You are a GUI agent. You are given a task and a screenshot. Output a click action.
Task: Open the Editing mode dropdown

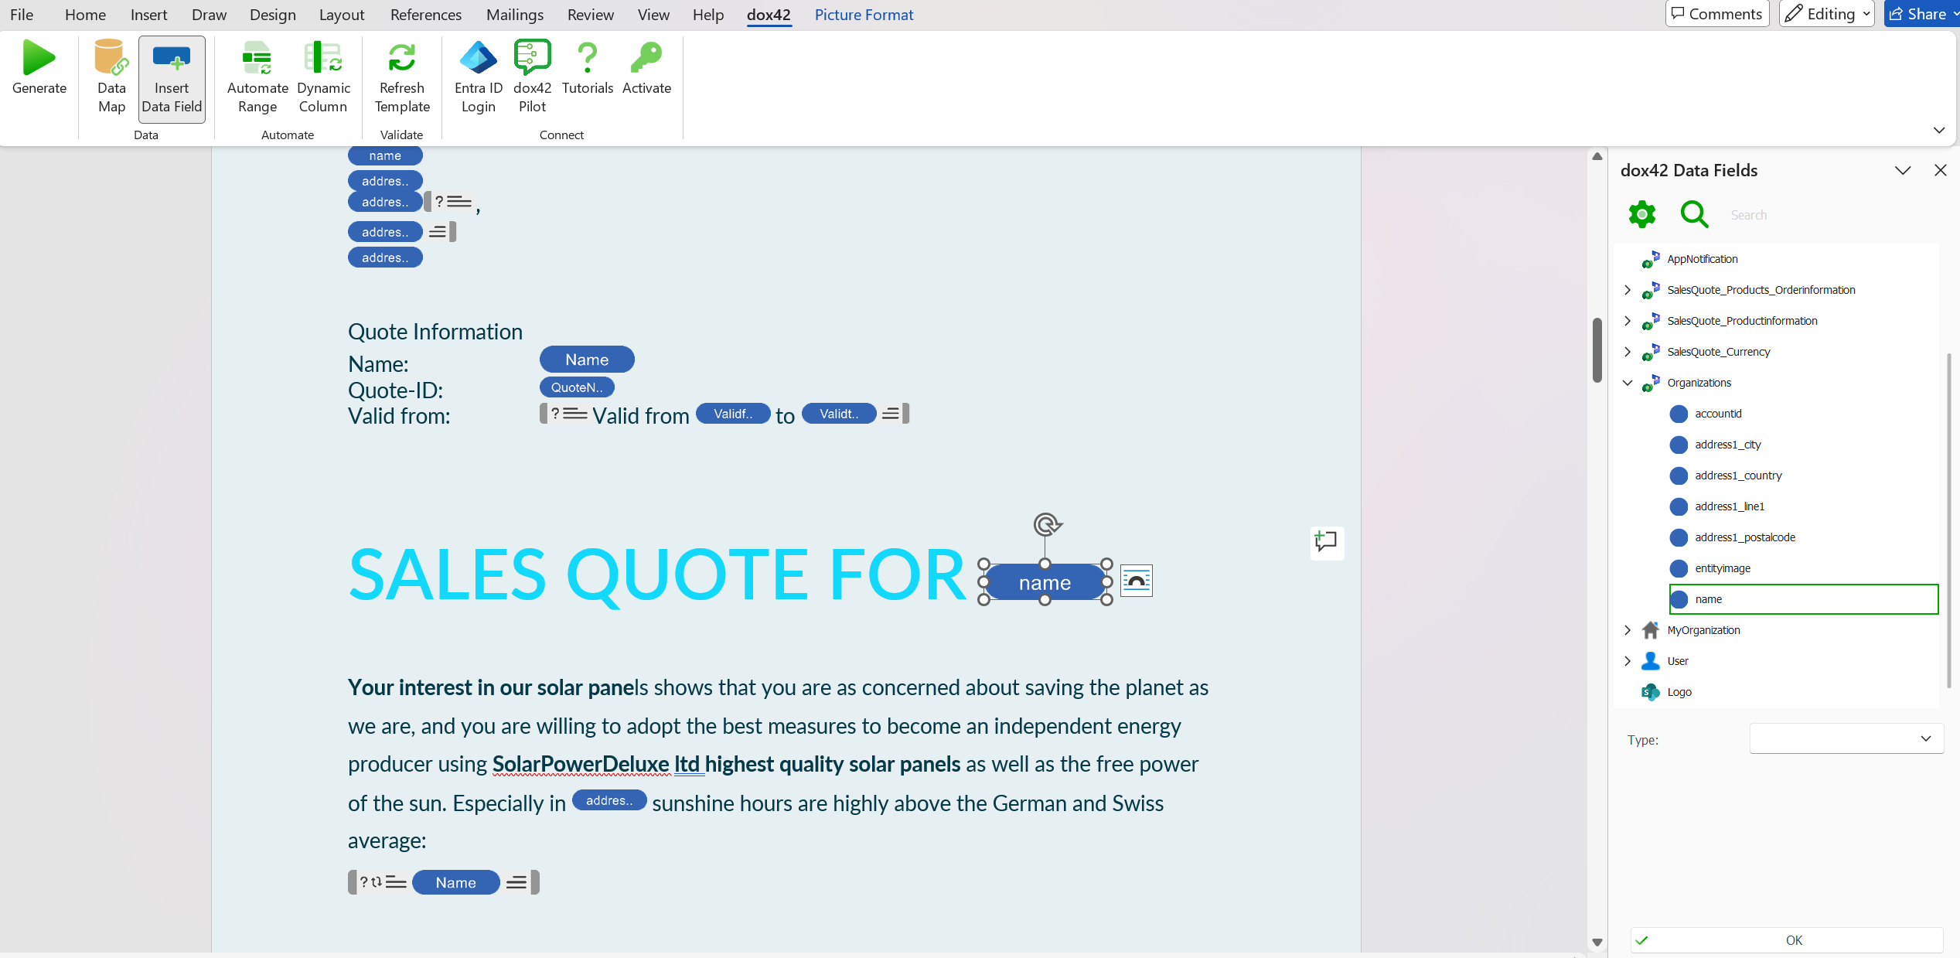pos(1826,14)
